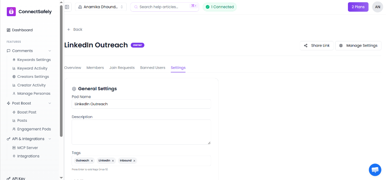Open Boost Post in sidebar
The width and height of the screenshot is (386, 180).
pos(25,112)
